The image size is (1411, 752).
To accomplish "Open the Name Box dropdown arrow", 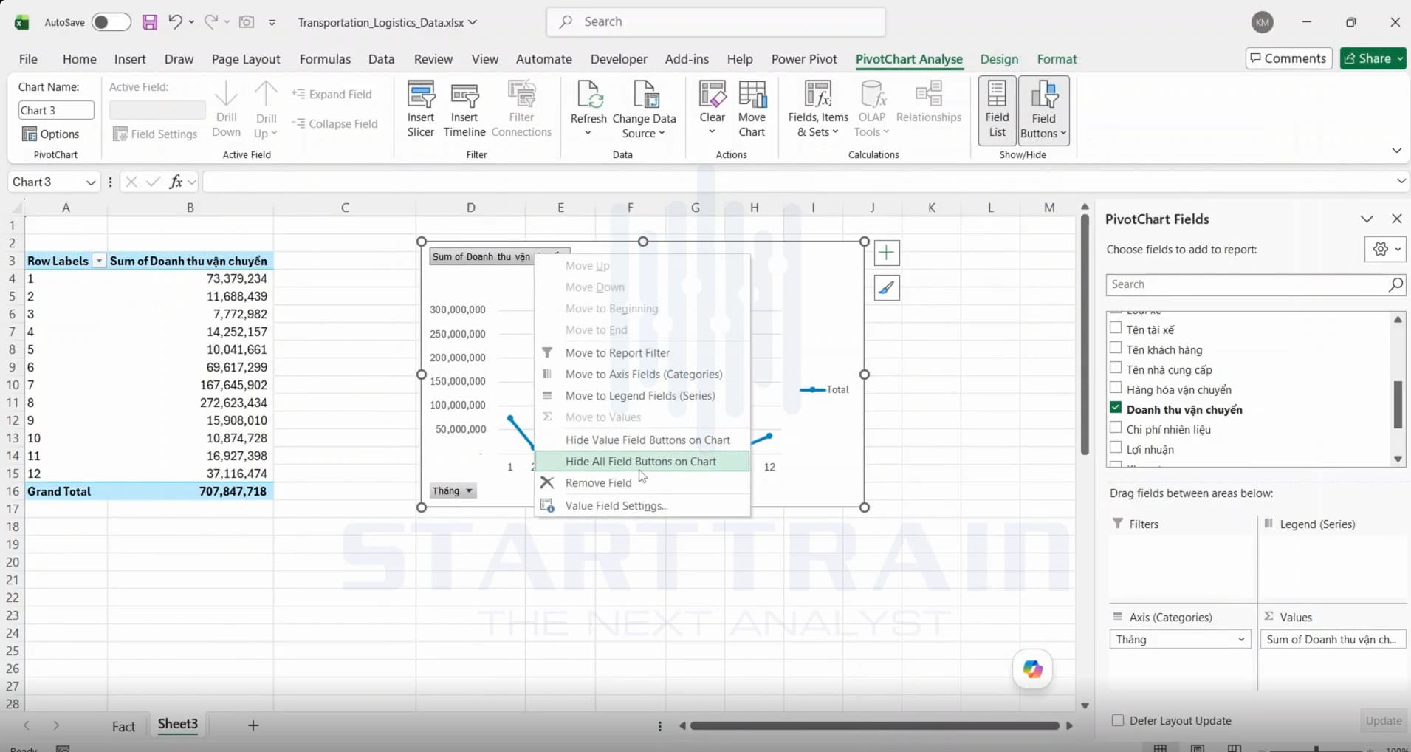I will (90, 182).
